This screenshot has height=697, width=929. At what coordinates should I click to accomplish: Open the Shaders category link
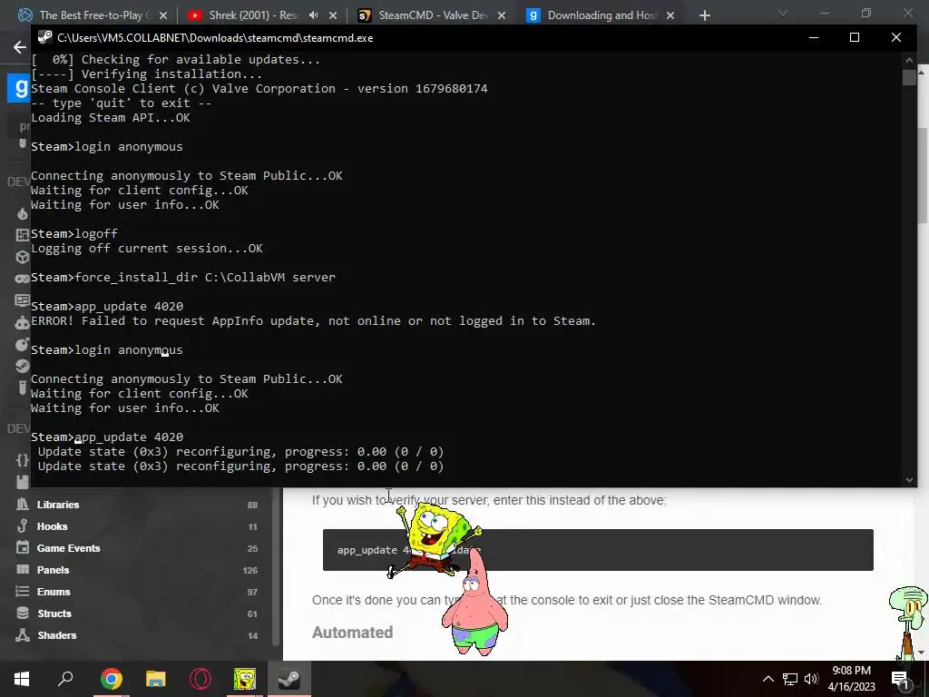click(57, 634)
